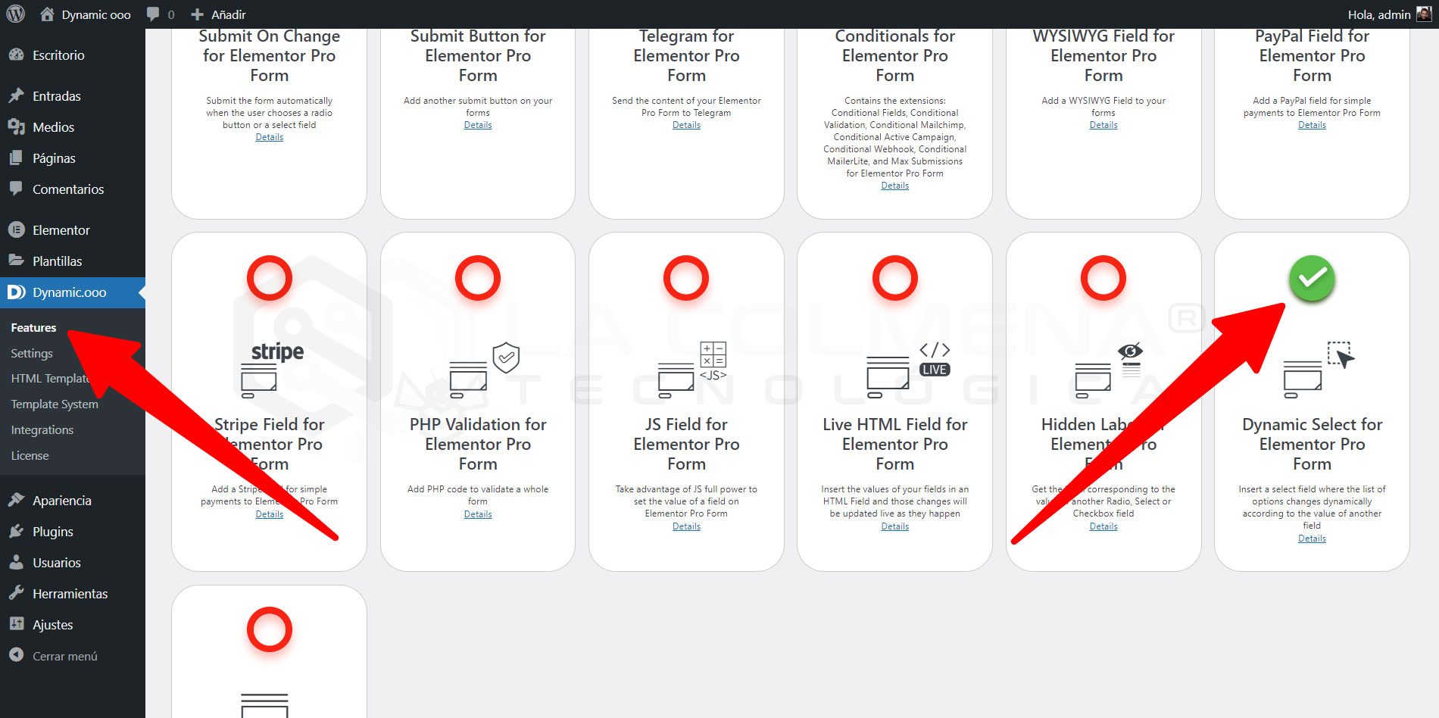Expand the Apariencia sidebar menu
The height and width of the screenshot is (718, 1439).
pyautogui.click(x=61, y=501)
